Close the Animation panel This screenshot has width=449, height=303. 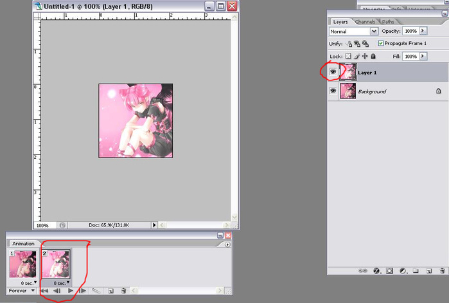[228, 235]
